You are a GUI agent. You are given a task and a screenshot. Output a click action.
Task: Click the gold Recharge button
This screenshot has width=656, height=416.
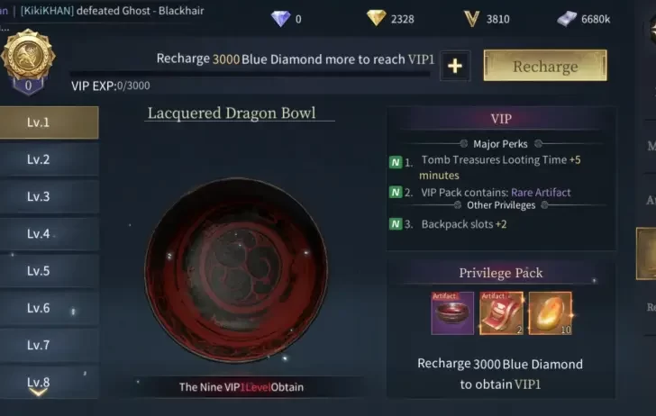coord(545,66)
